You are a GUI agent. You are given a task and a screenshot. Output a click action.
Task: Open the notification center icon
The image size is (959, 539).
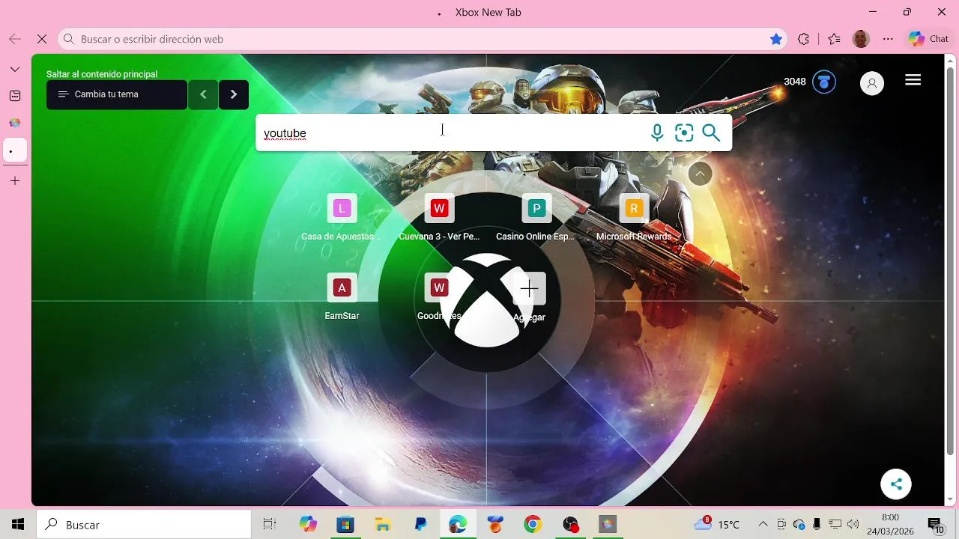coord(935,525)
